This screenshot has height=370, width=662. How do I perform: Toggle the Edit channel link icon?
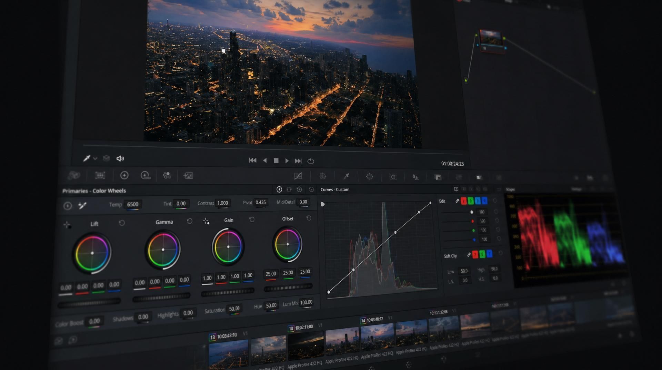[x=457, y=201]
